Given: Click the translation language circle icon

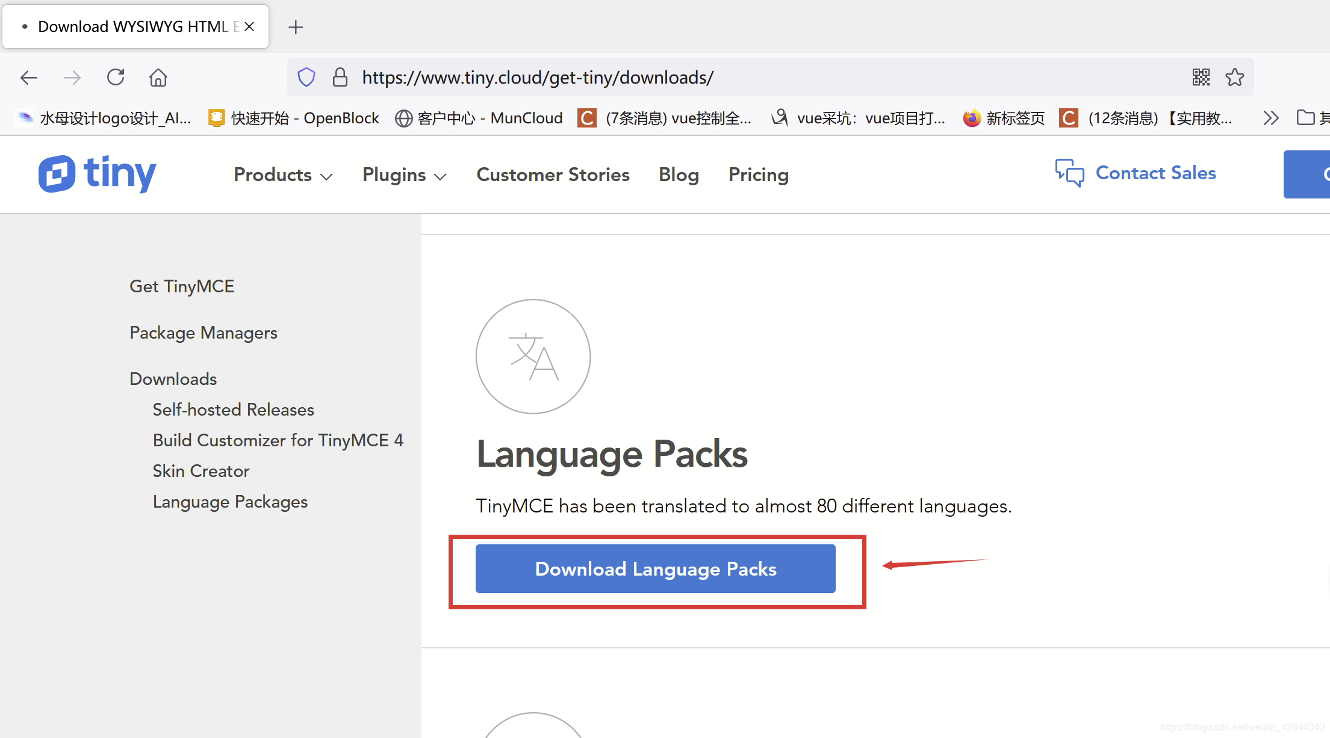Looking at the screenshot, I should [x=533, y=357].
